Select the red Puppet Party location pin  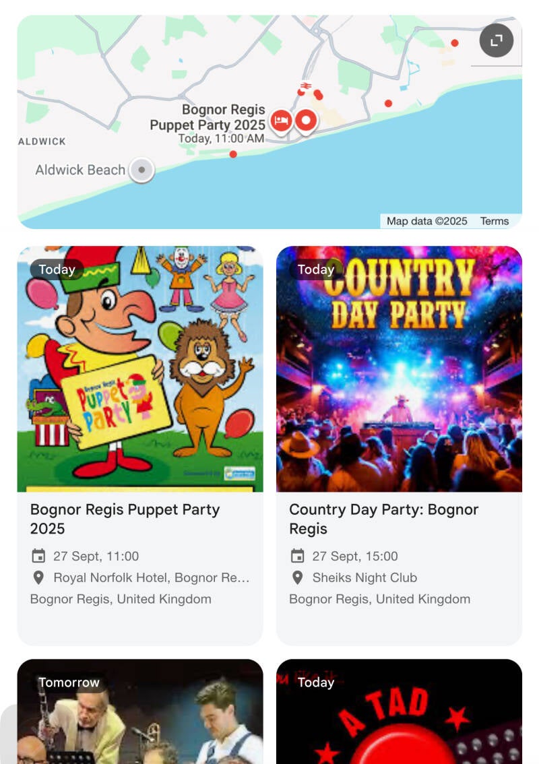click(x=307, y=121)
